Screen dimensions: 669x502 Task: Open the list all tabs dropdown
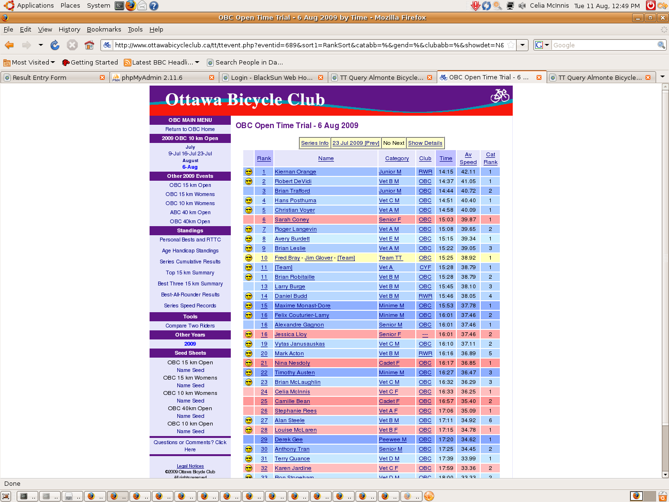pyautogui.click(x=662, y=77)
